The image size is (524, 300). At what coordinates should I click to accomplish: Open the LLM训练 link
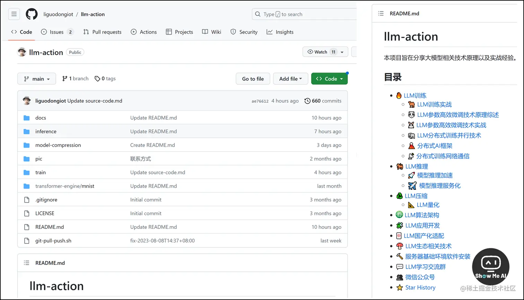415,96
